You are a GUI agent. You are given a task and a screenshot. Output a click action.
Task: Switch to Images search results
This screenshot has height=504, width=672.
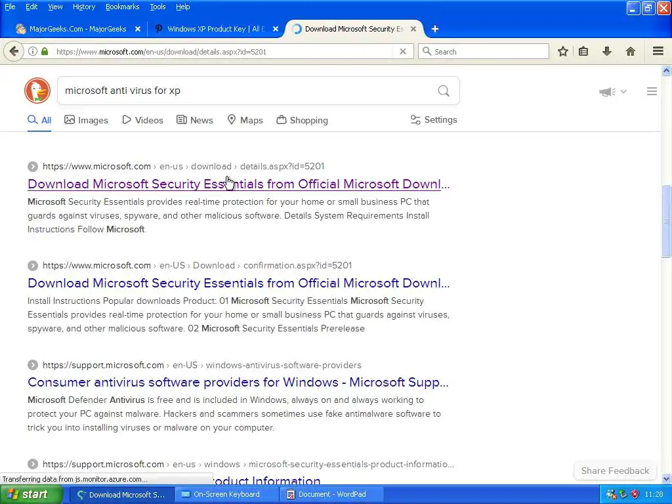(86, 121)
